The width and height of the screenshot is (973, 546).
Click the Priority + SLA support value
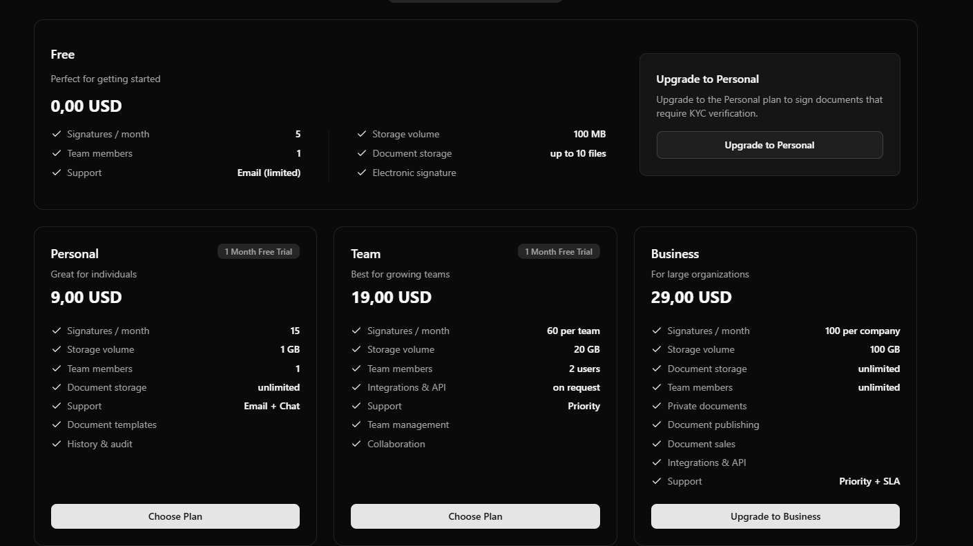tap(869, 481)
